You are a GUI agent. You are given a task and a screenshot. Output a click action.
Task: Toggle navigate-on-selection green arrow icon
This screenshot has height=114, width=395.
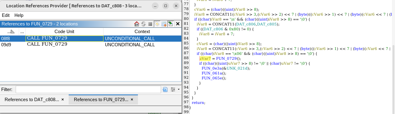click(x=170, y=24)
